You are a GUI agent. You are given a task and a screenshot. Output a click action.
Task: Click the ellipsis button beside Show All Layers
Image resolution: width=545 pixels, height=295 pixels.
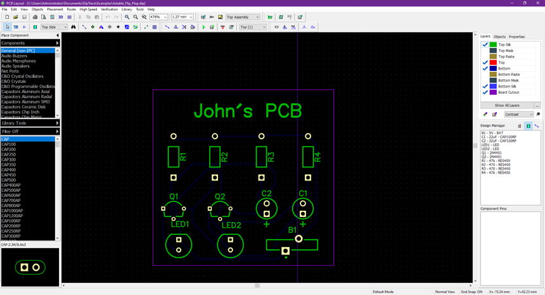pos(537,105)
